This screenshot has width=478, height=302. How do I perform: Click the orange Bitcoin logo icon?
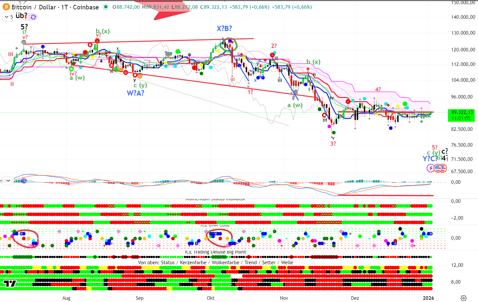(x=6, y=7)
